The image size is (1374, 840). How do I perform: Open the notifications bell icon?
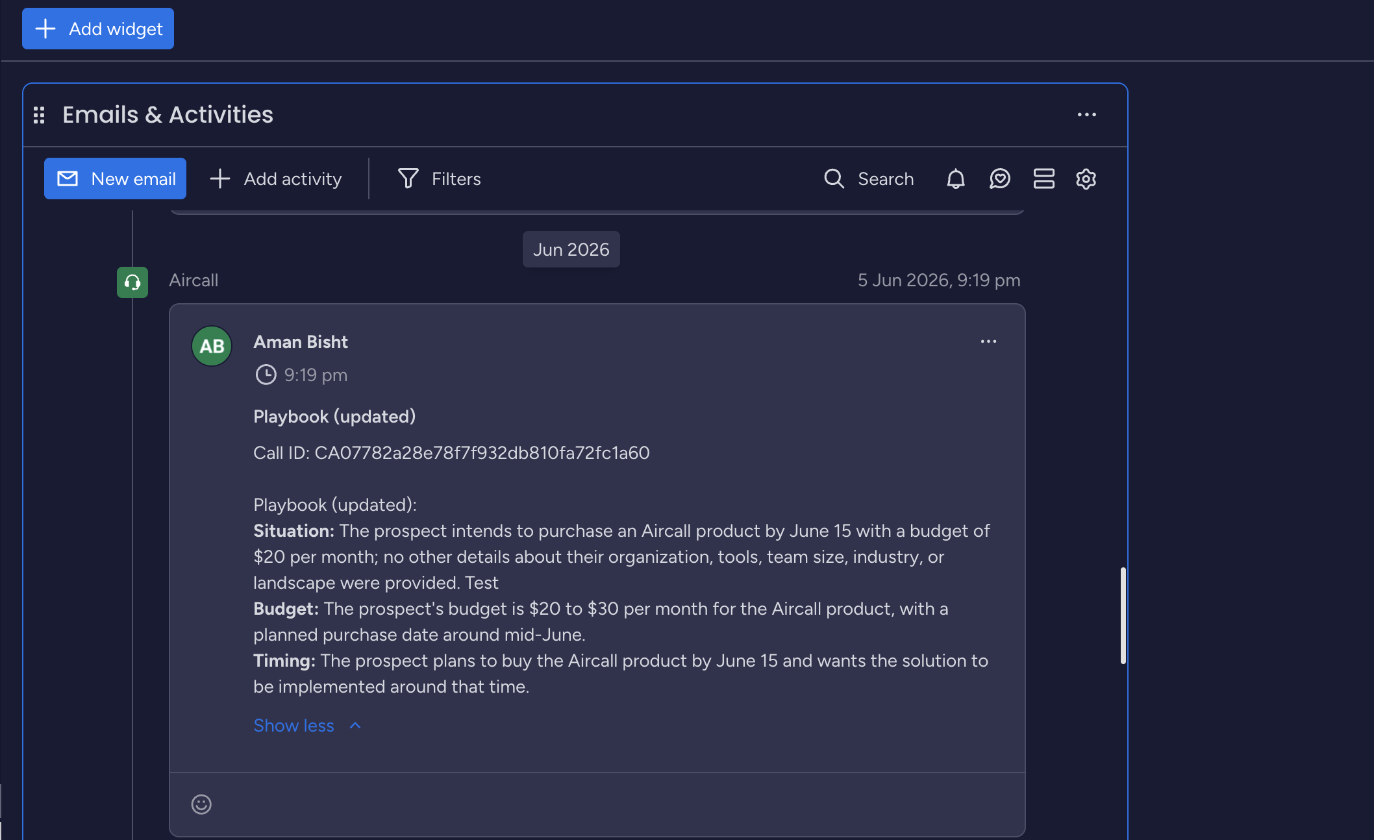(x=955, y=179)
